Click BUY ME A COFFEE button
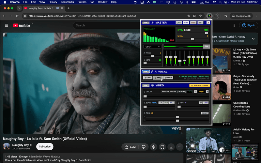 click(x=200, y=85)
